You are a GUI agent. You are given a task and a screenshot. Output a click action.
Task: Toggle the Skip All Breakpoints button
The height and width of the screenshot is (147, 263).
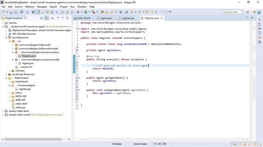[28, 12]
